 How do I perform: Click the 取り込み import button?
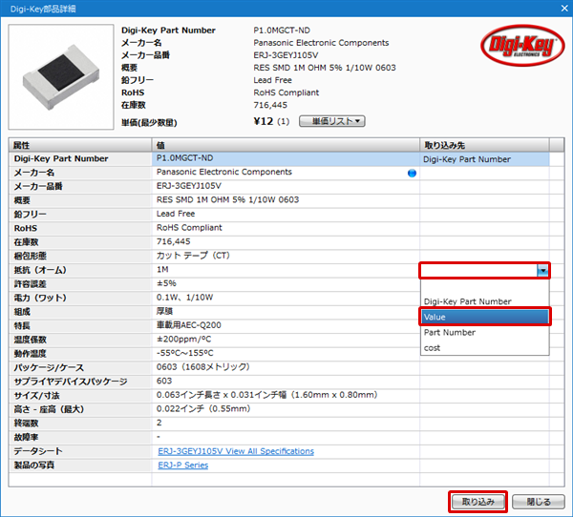tap(478, 502)
